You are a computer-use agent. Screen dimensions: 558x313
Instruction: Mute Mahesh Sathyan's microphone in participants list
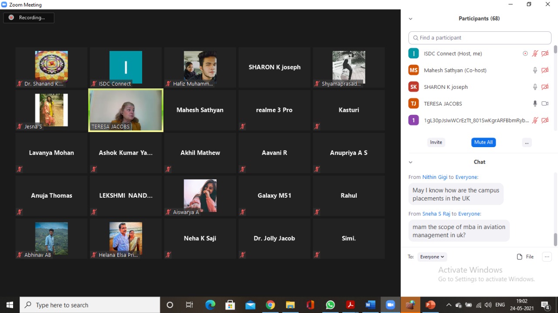535,70
